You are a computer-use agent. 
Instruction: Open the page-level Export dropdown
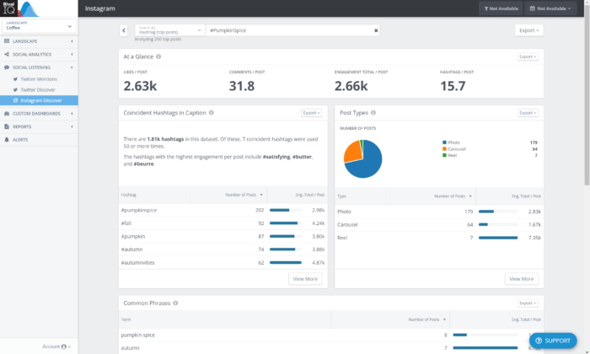pyautogui.click(x=528, y=30)
